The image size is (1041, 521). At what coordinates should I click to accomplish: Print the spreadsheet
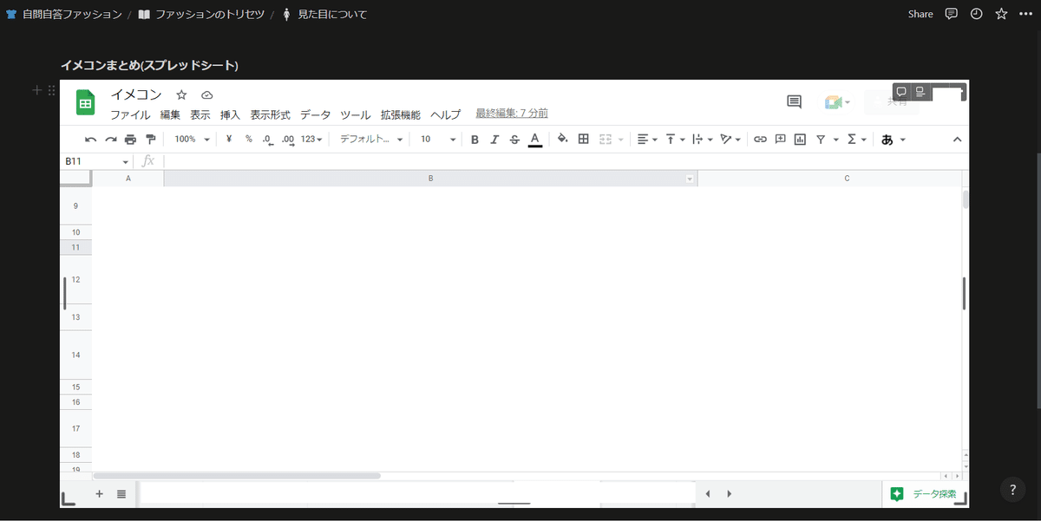pyautogui.click(x=130, y=139)
